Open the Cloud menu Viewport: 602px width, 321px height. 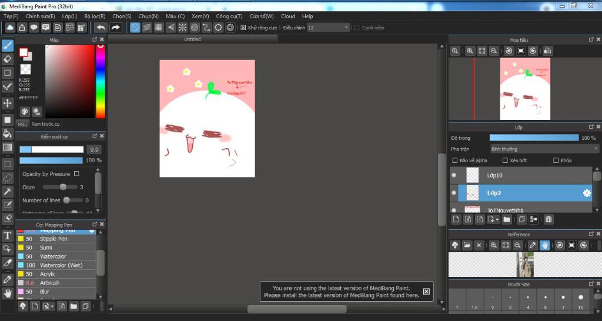click(x=287, y=16)
